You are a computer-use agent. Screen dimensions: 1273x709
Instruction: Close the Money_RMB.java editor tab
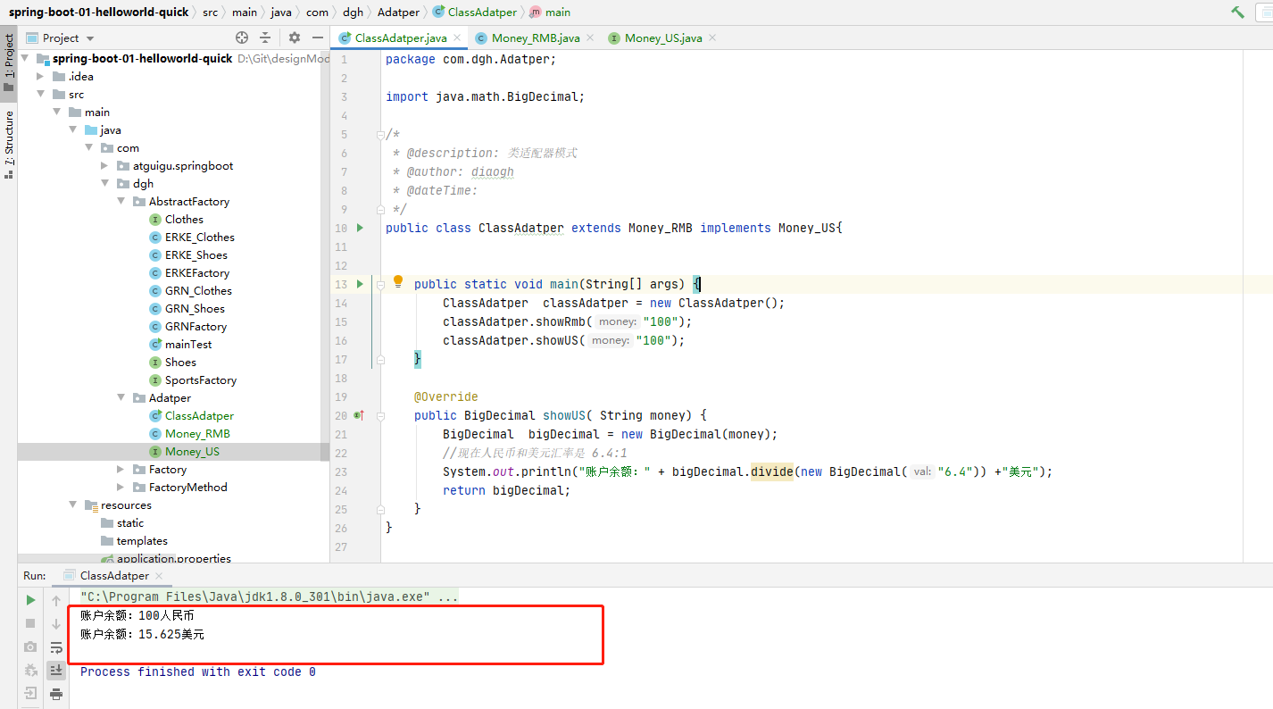coord(589,38)
